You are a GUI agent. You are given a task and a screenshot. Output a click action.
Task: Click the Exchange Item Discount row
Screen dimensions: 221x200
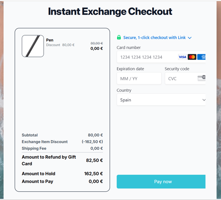click(62, 142)
